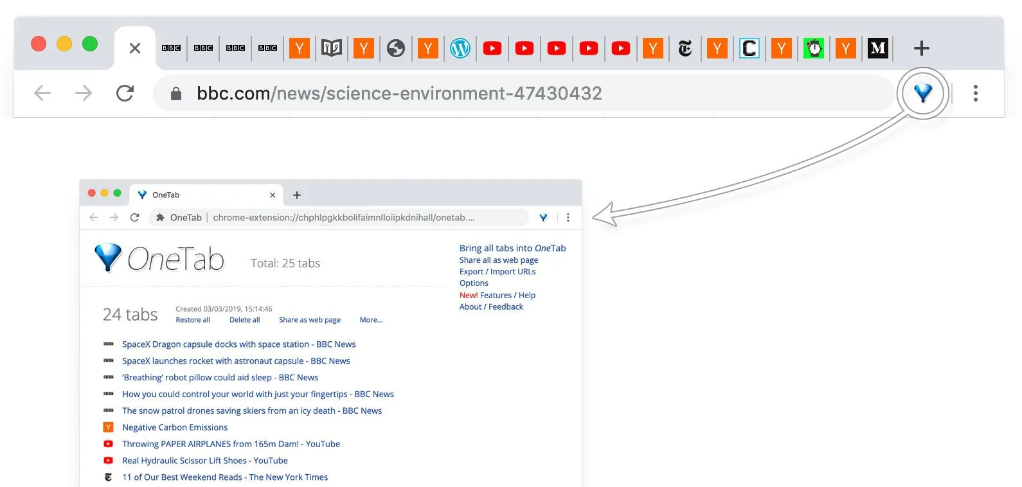
Task: Switch to the WordPress tab
Action: tap(460, 48)
